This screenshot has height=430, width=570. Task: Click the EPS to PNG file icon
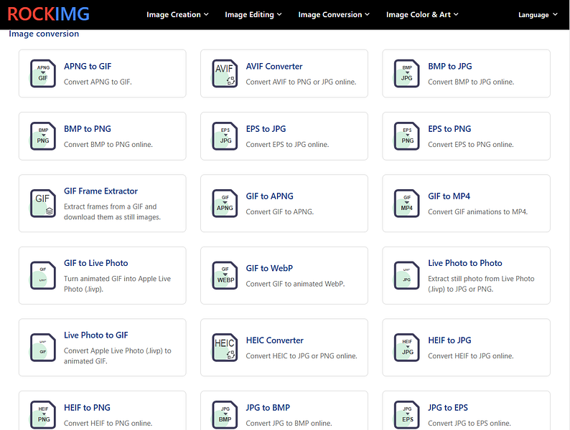point(407,136)
